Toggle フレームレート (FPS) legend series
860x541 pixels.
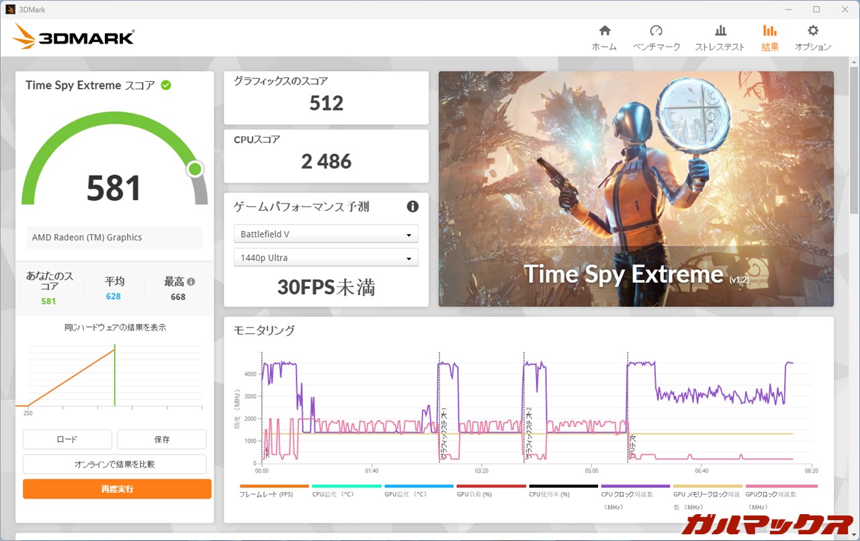(x=266, y=495)
